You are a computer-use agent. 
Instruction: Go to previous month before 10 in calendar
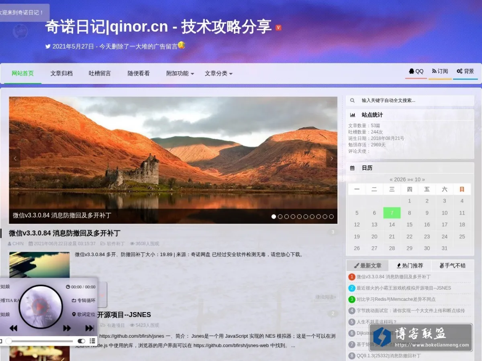(412, 179)
